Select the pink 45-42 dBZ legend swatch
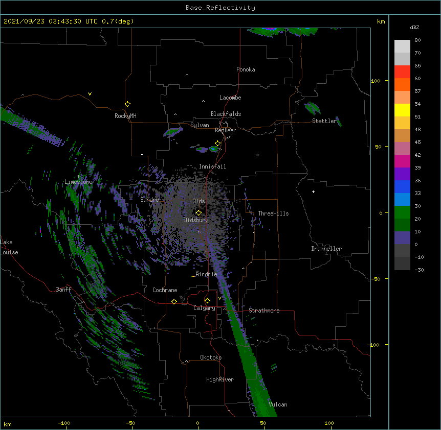441x430 pixels. pyautogui.click(x=402, y=148)
